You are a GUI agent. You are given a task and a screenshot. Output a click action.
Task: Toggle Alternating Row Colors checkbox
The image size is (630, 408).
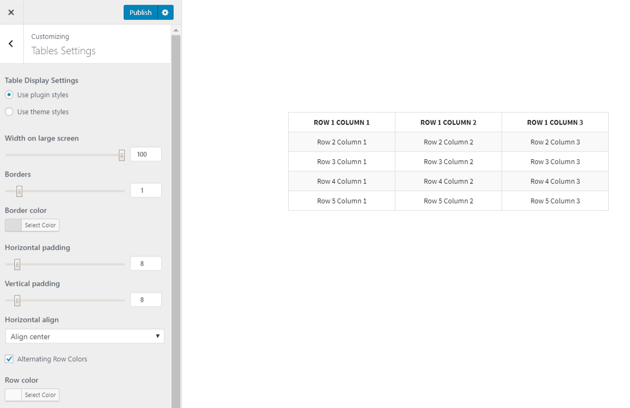(9, 359)
